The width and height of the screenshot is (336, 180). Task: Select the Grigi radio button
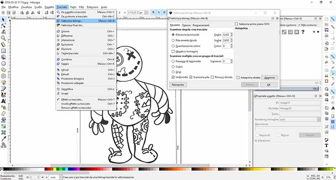(173, 72)
